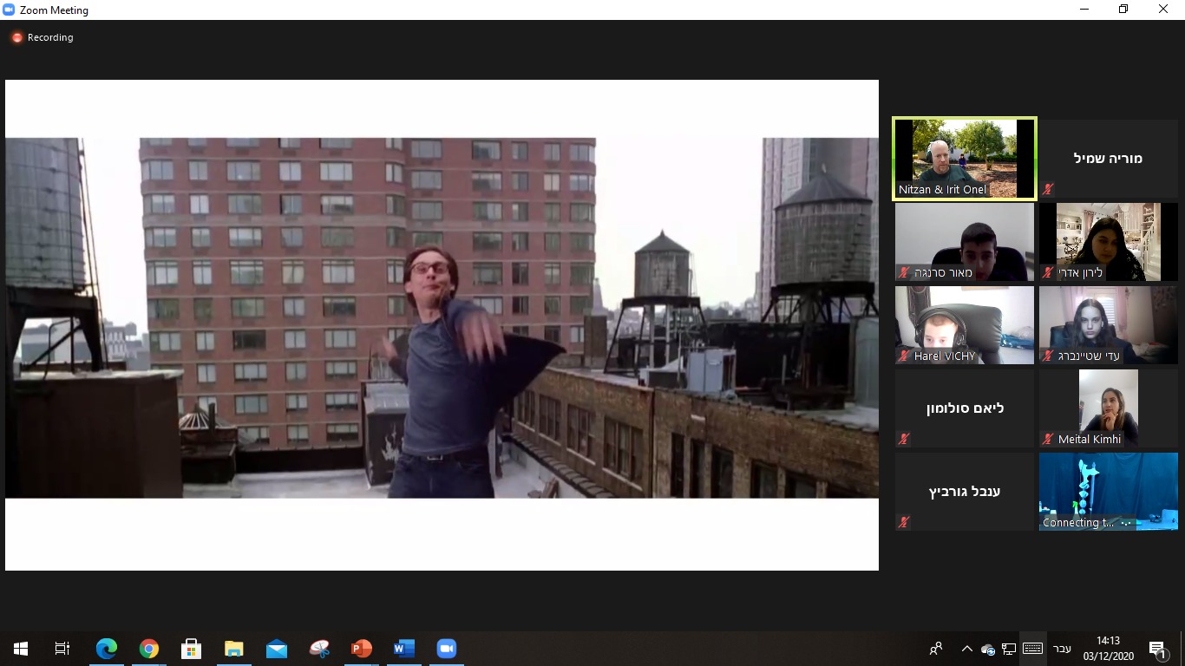Select the ענבל גורביץ participant tile
The height and width of the screenshot is (666, 1185).
(965, 492)
